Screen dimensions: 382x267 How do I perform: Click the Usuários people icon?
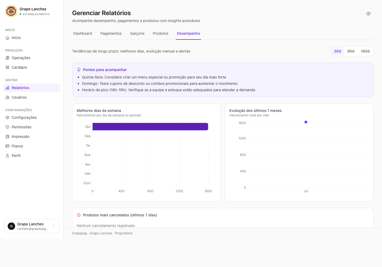pyautogui.click(x=7, y=97)
